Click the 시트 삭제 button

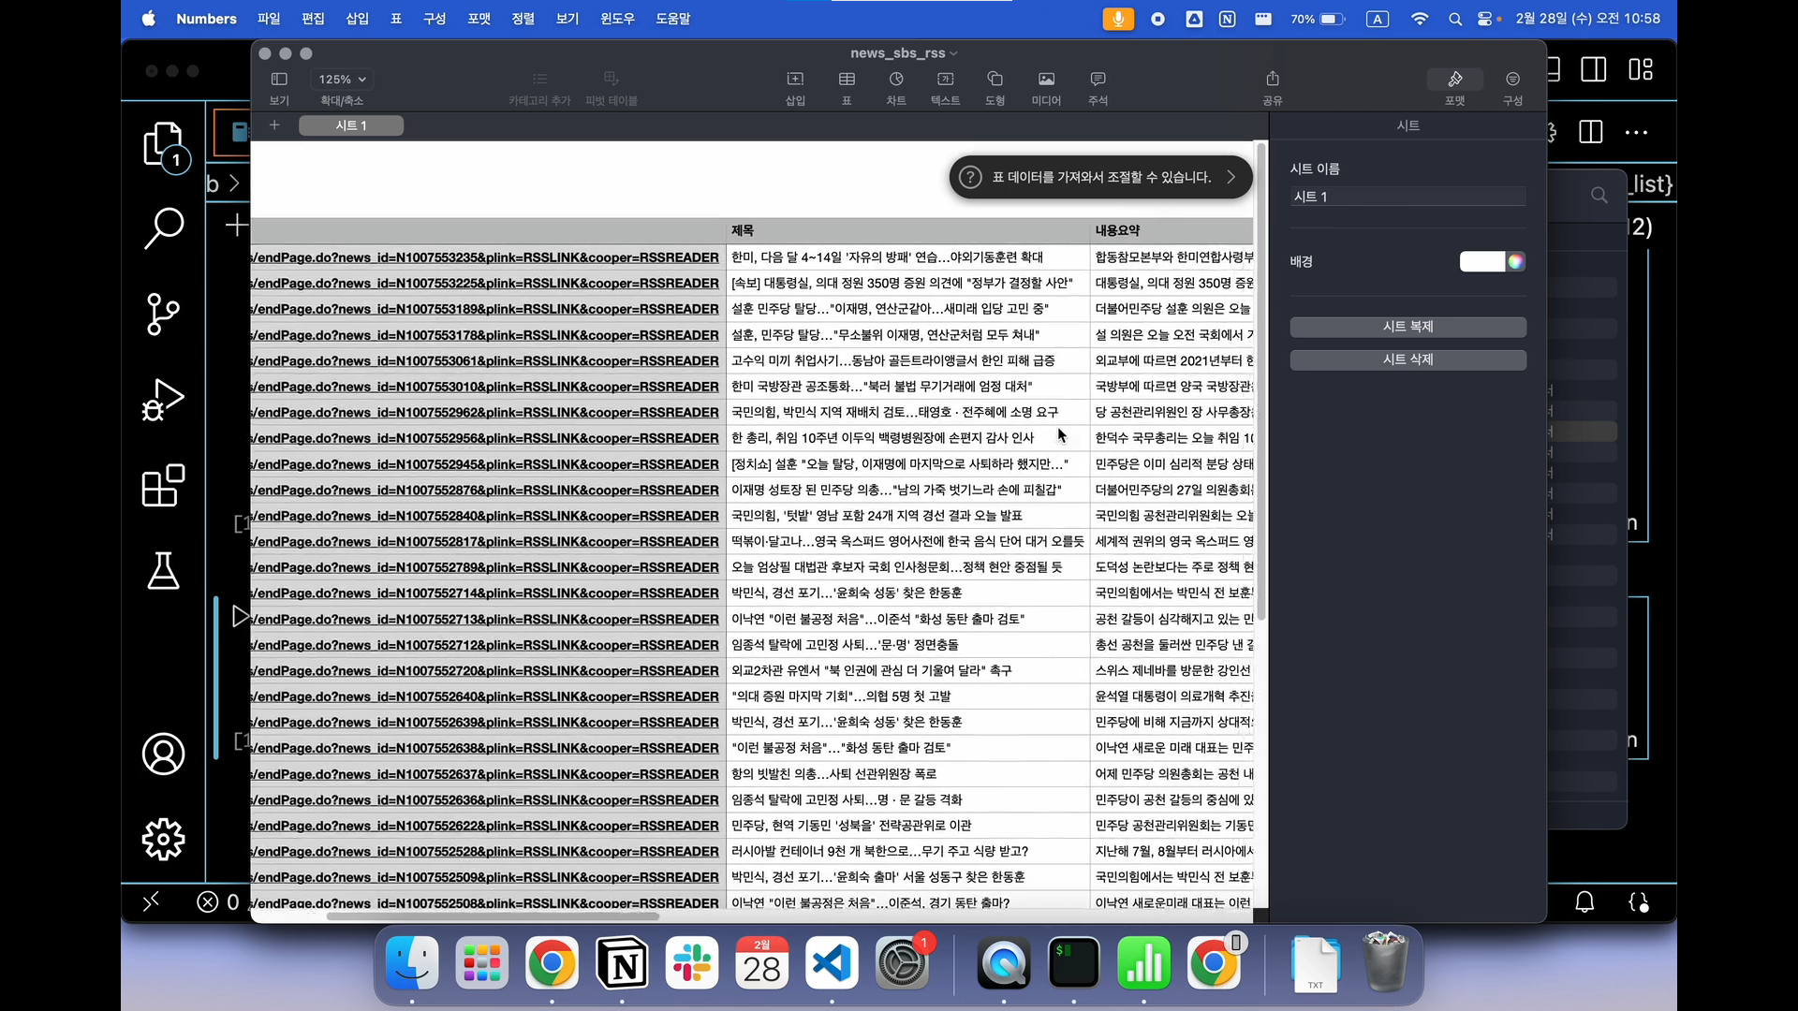(x=1407, y=359)
